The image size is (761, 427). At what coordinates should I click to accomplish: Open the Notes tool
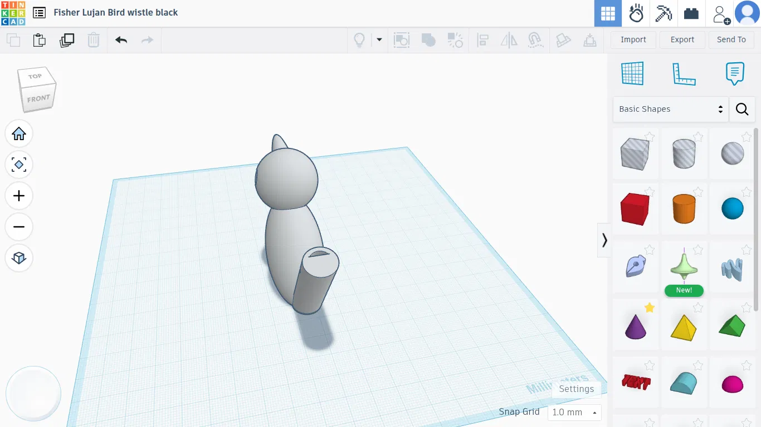735,73
